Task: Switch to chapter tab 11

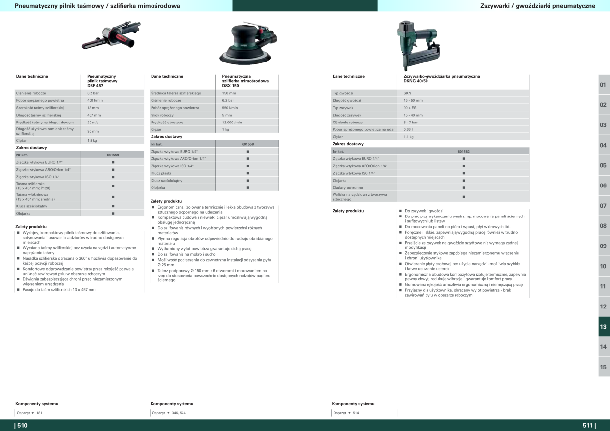Action: pos(604,286)
